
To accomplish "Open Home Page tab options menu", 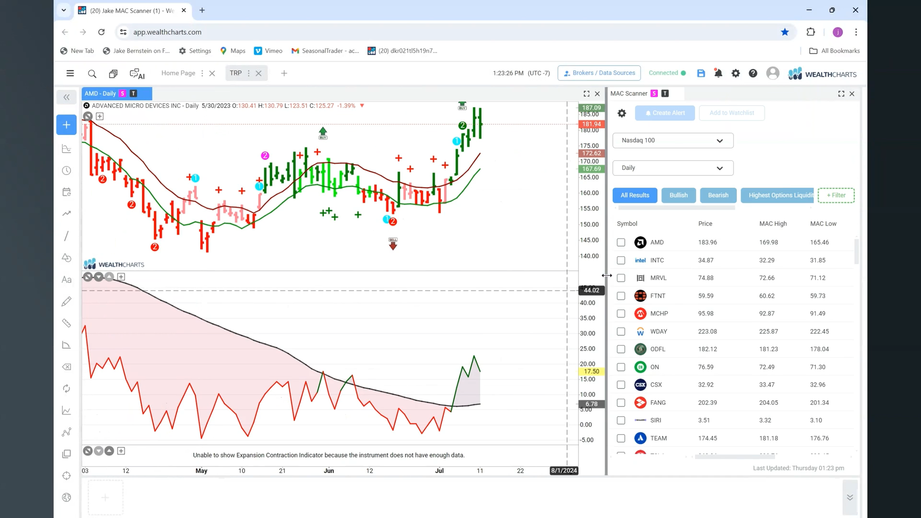I will [202, 73].
